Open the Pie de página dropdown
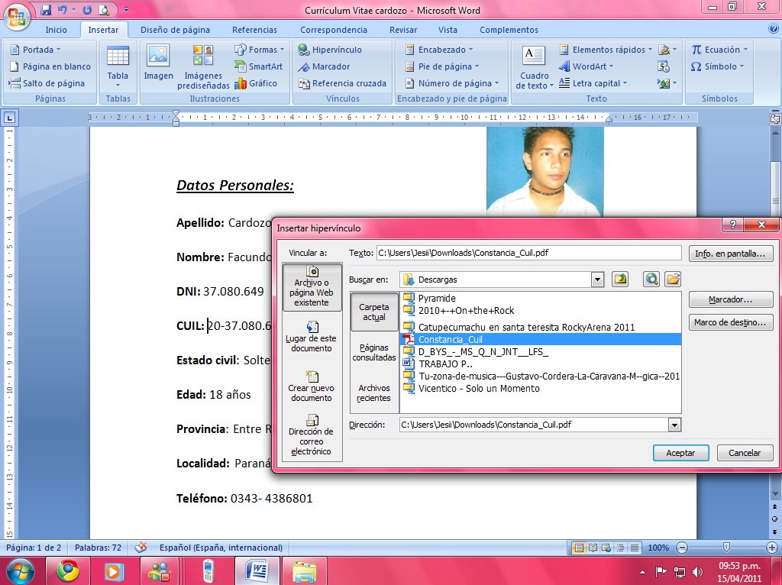The width and height of the screenshot is (782, 585). (442, 66)
